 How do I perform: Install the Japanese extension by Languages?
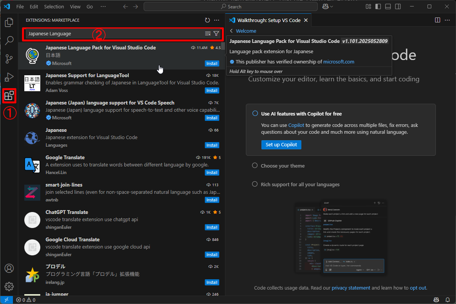212,145
